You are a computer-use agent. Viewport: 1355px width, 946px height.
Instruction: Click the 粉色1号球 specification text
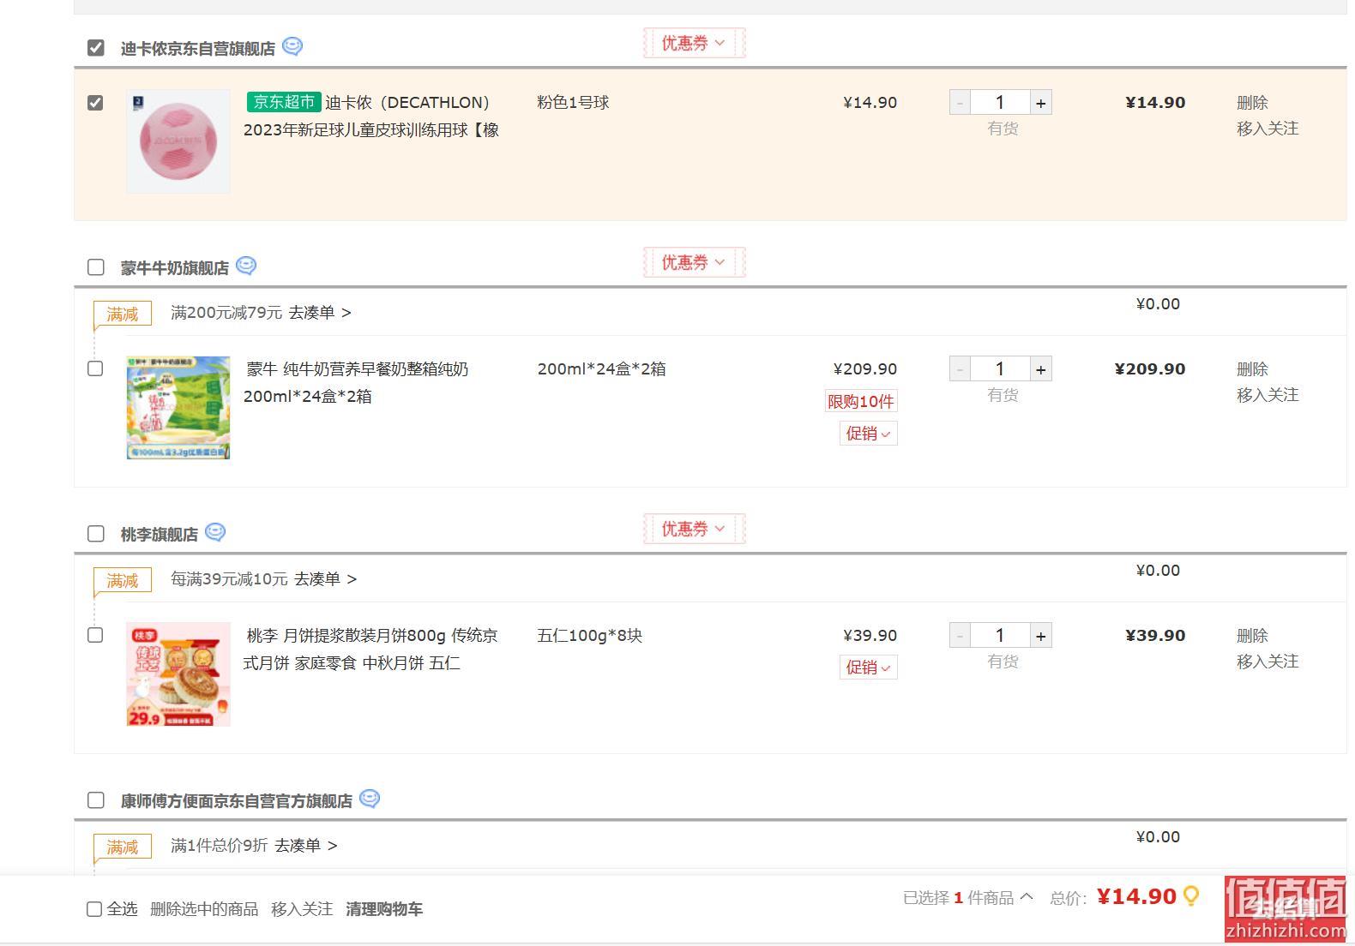(573, 103)
